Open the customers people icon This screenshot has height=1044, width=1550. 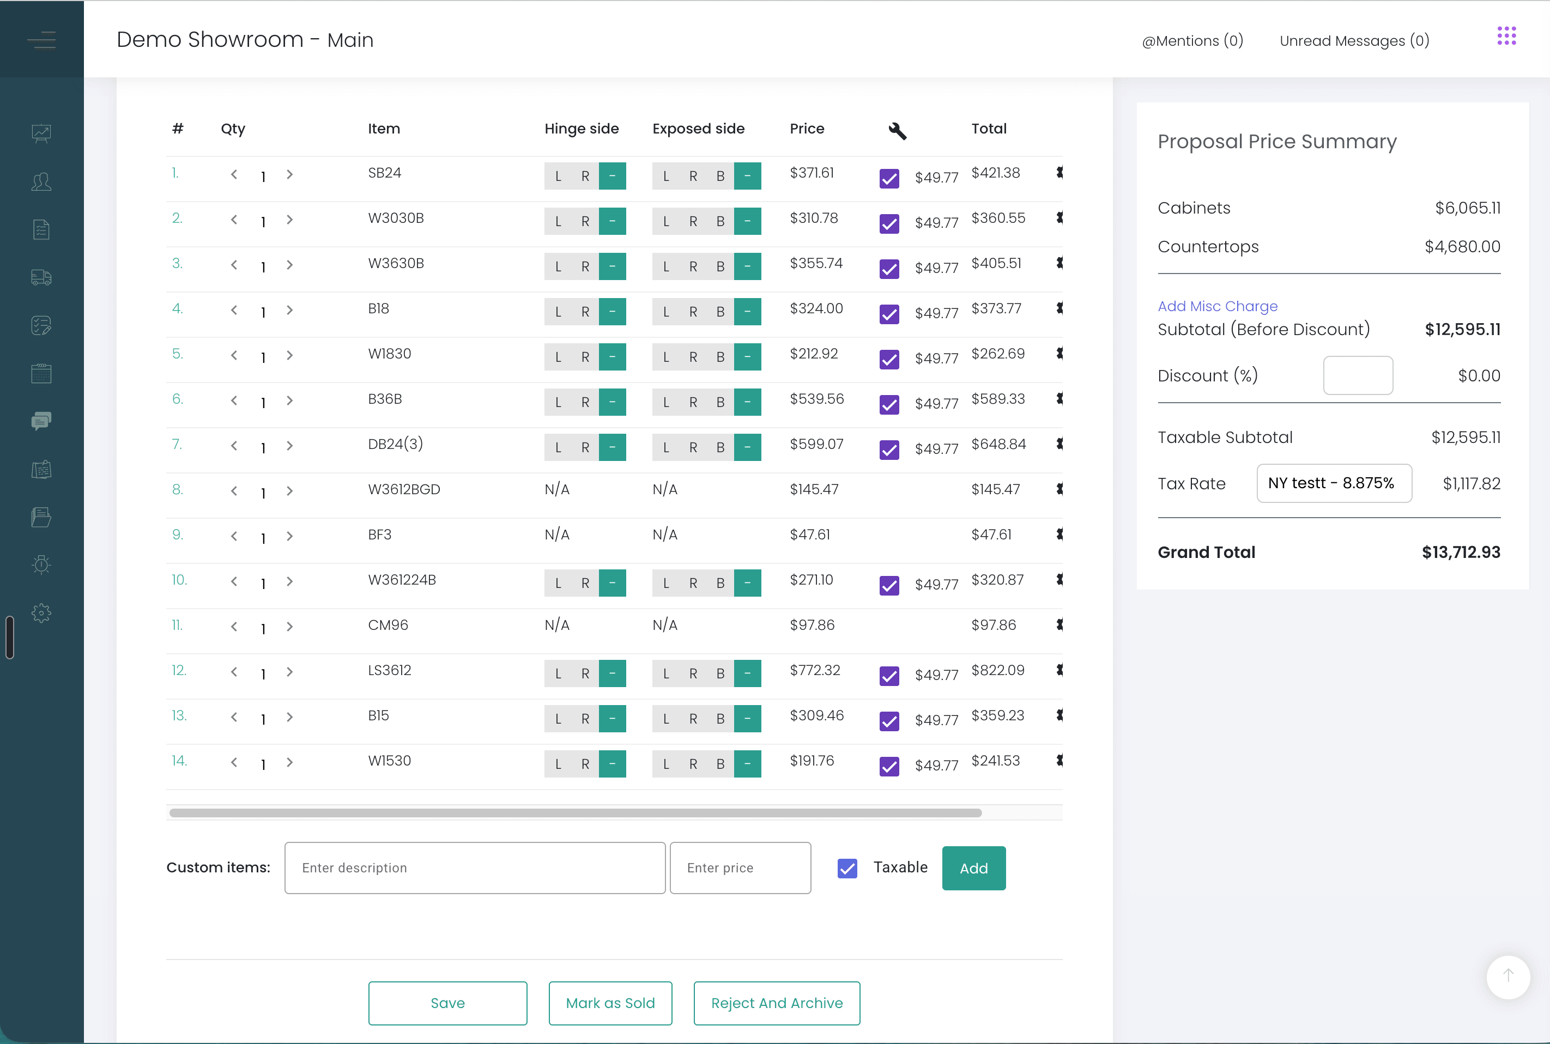(x=41, y=182)
